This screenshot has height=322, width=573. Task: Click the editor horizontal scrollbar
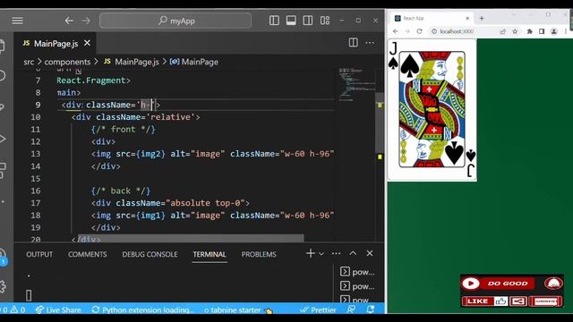click(191, 238)
